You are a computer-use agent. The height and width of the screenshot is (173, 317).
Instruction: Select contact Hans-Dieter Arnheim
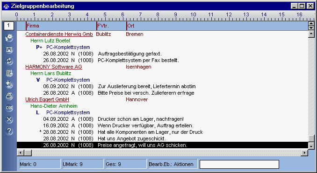pos(54,106)
